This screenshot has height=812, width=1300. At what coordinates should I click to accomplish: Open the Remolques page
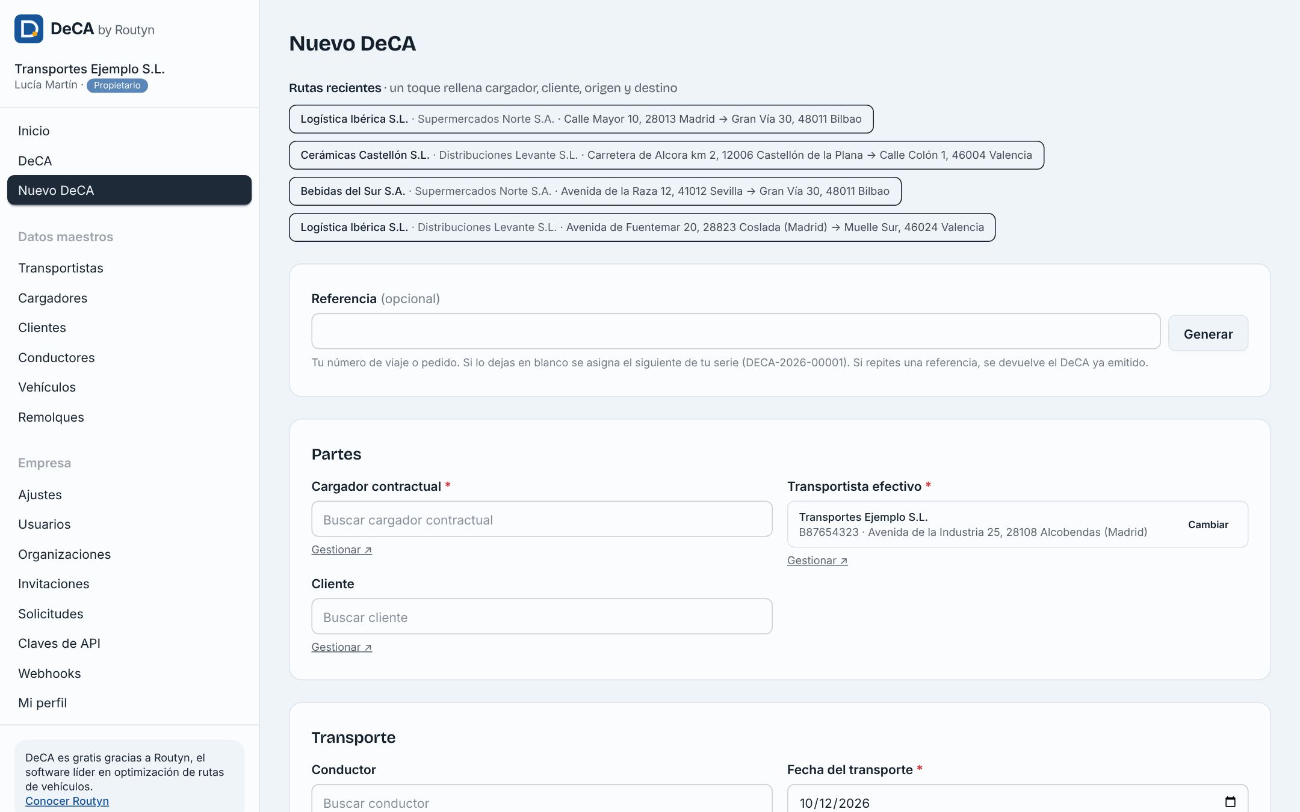pyautogui.click(x=129, y=417)
